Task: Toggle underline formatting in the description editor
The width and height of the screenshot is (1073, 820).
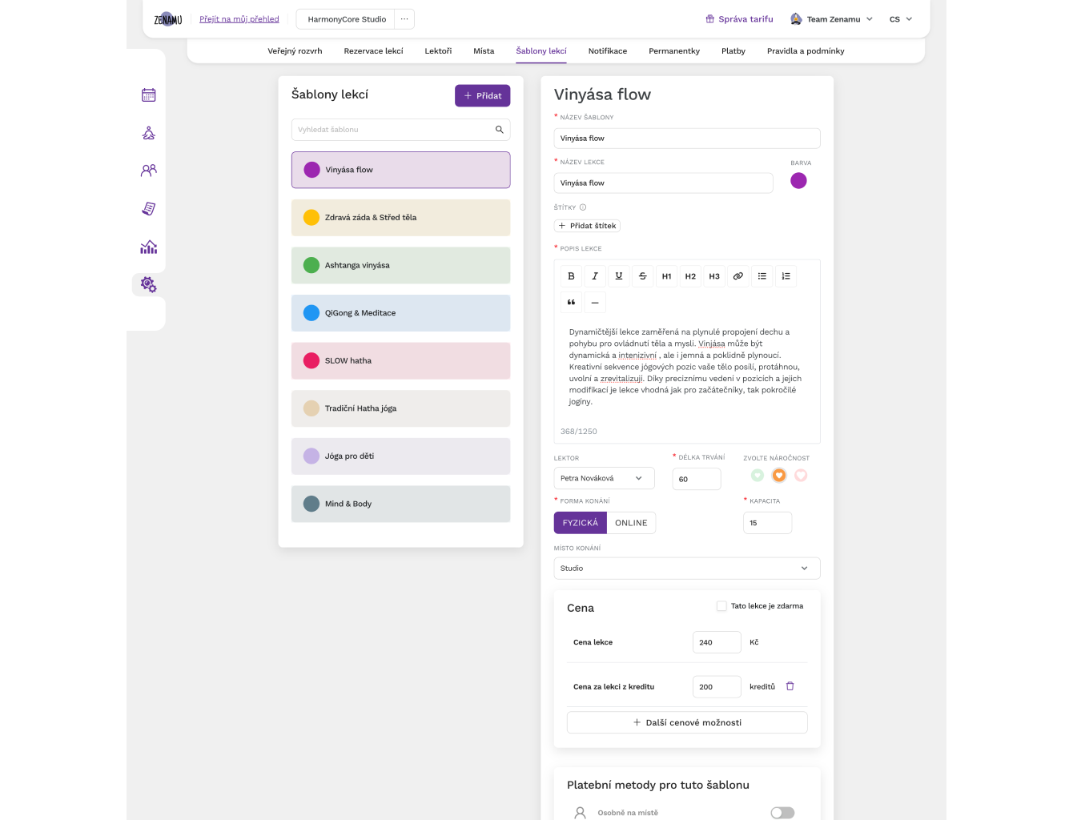Action: [x=619, y=276]
